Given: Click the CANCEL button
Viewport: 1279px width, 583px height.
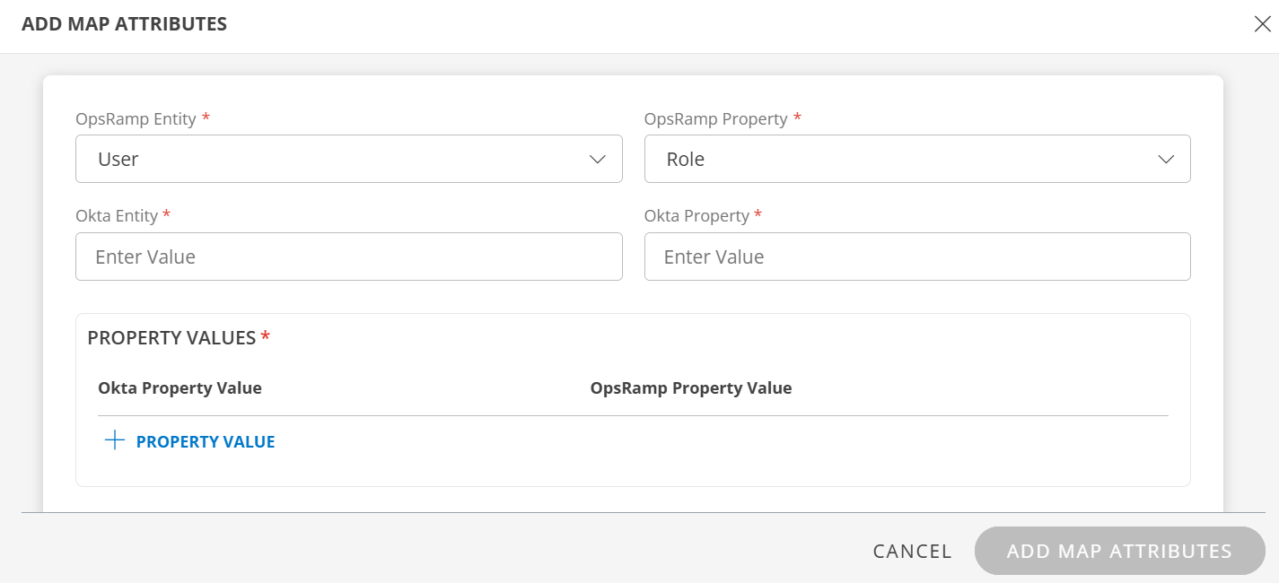Looking at the screenshot, I should pyautogui.click(x=912, y=551).
